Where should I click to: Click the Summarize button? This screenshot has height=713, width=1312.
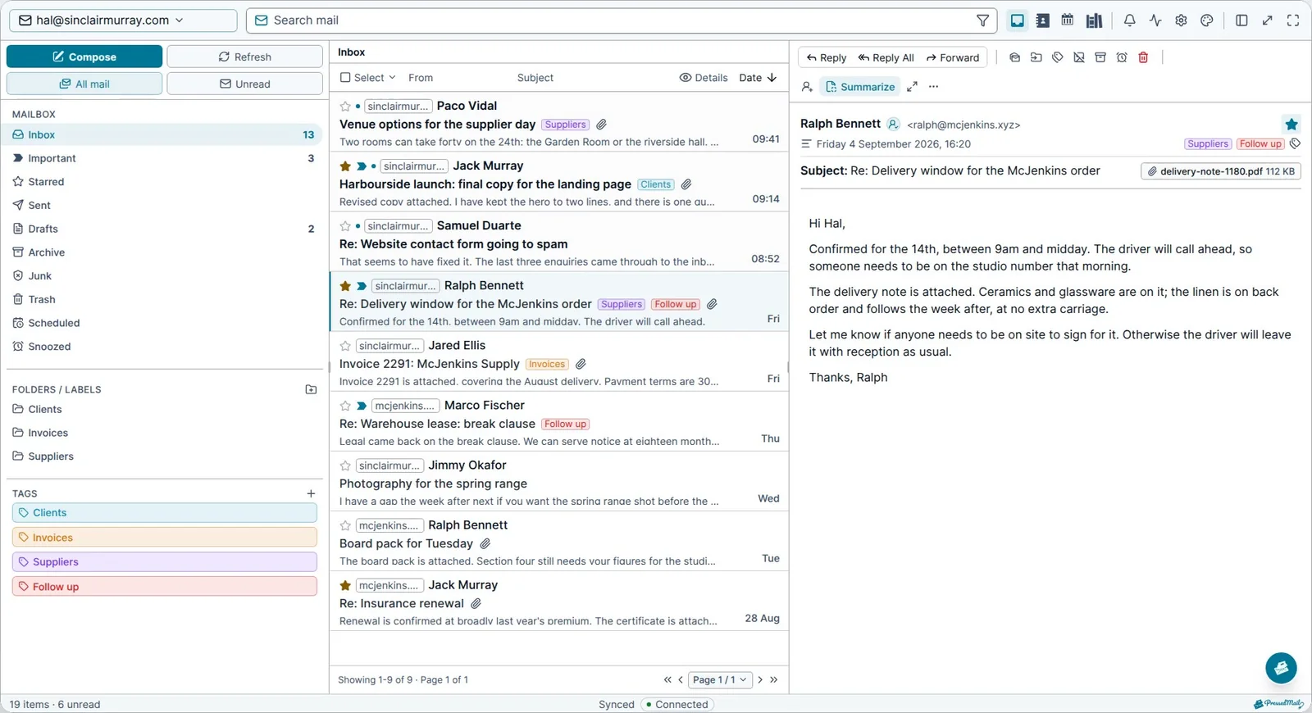coord(859,87)
